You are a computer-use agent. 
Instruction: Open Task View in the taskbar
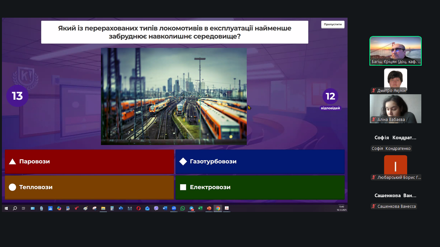click(24, 208)
